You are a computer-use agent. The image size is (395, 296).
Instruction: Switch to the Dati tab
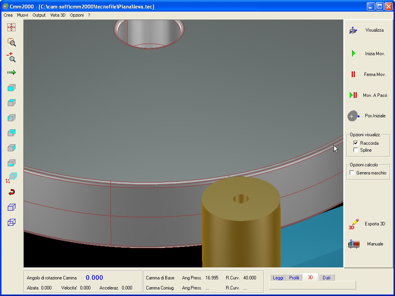(327, 277)
